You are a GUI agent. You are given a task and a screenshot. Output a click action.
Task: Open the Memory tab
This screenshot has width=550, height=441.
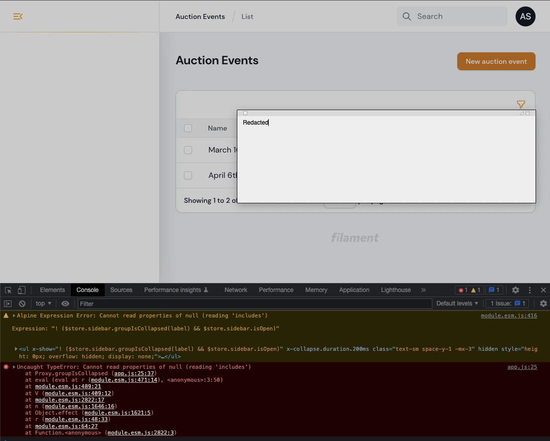click(316, 290)
